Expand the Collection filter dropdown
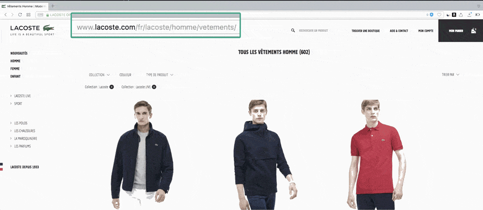The image size is (483, 210). (99, 75)
